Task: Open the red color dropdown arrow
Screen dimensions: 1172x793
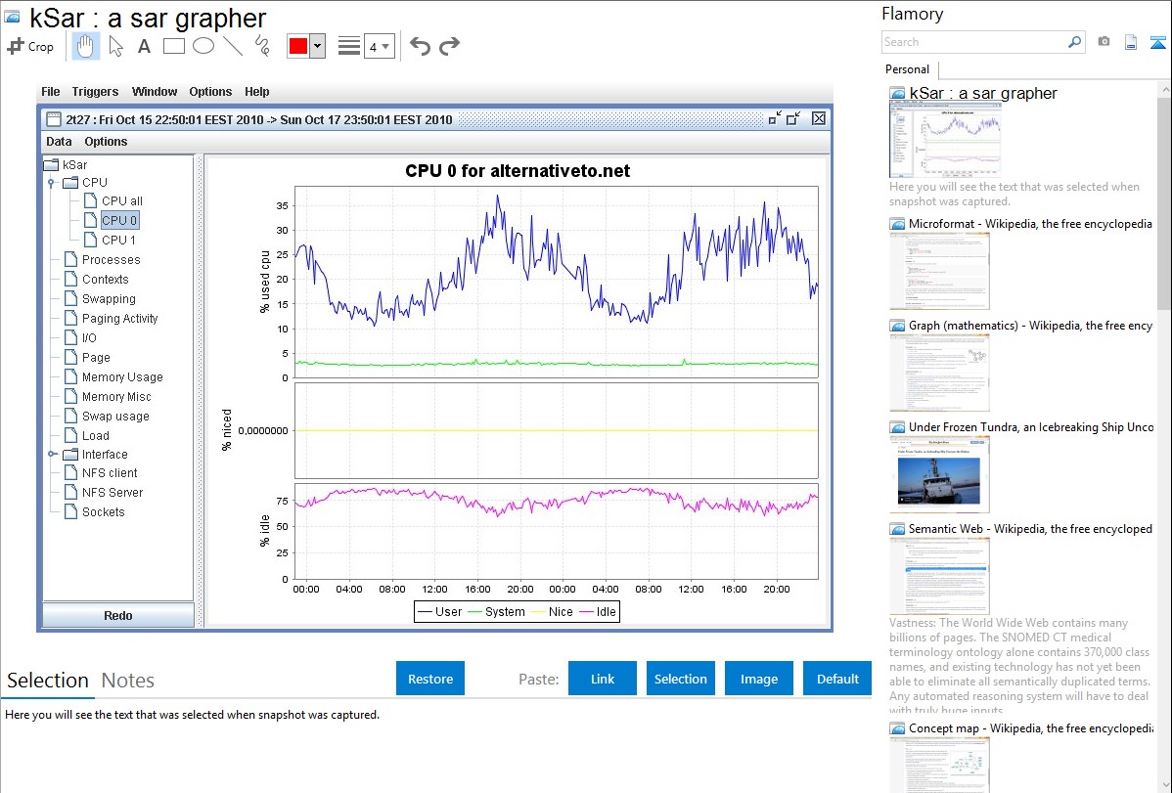Action: click(317, 46)
